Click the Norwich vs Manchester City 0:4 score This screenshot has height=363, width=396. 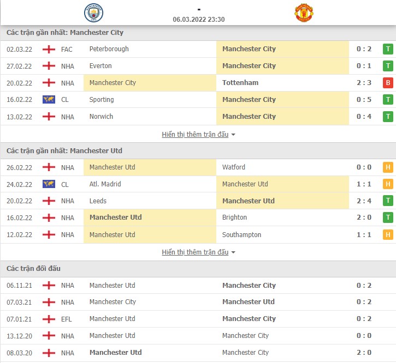[364, 117]
